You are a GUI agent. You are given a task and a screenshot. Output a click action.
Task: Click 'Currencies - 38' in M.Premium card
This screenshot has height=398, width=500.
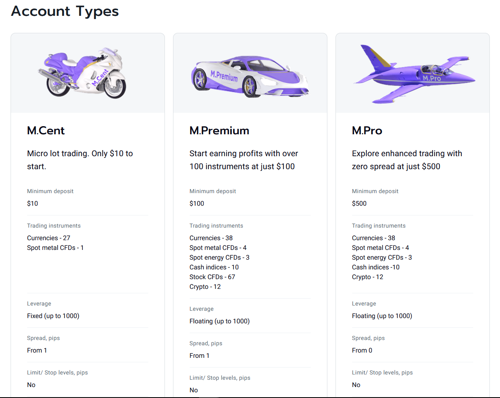point(211,238)
